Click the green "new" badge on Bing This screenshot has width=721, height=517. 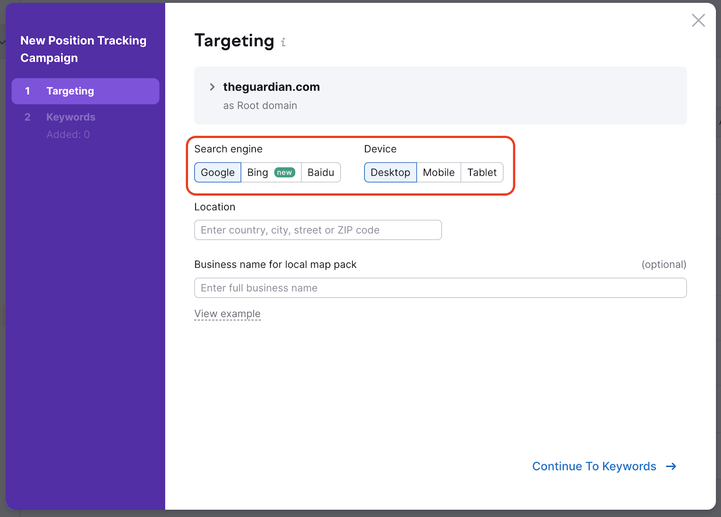(x=284, y=172)
